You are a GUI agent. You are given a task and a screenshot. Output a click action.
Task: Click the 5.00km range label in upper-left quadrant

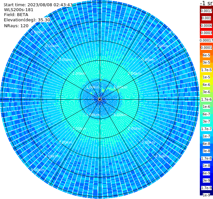[x=38, y=32]
